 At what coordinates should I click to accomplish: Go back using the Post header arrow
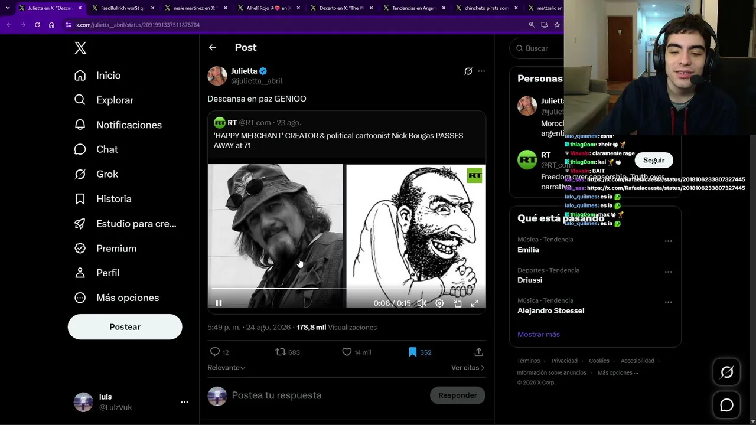tap(213, 47)
